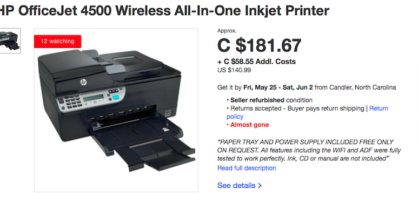Screen dimensions: 418x204
Task: Click the teal button on printer control panel
Action: (x=116, y=97)
